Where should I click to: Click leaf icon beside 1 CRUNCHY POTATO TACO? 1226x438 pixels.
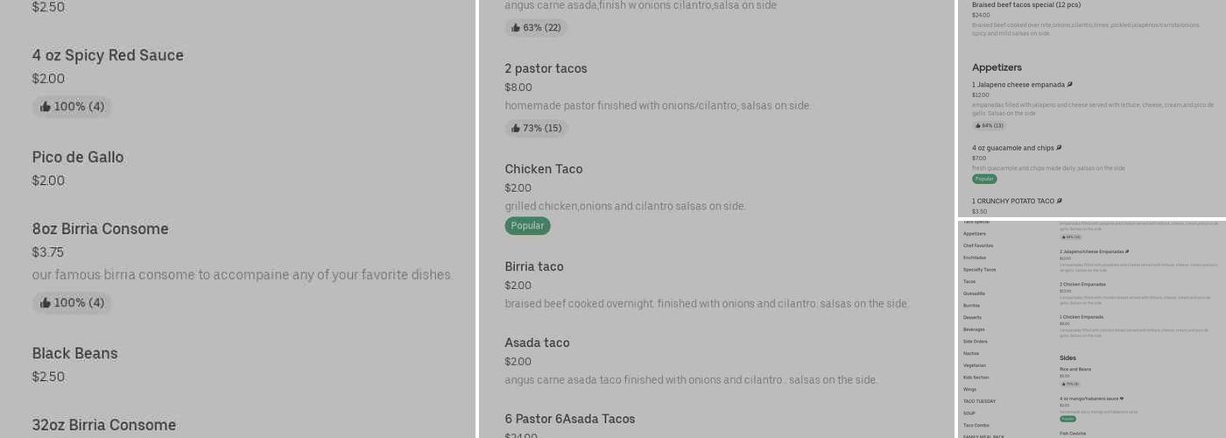click(1060, 201)
